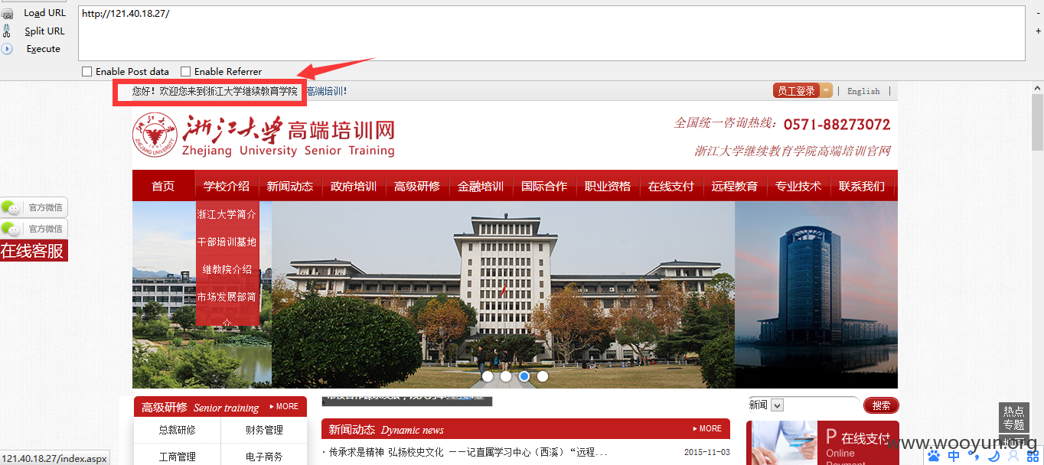The width and height of the screenshot is (1044, 465).
Task: Open 在线支付 navigation menu
Action: click(671, 186)
